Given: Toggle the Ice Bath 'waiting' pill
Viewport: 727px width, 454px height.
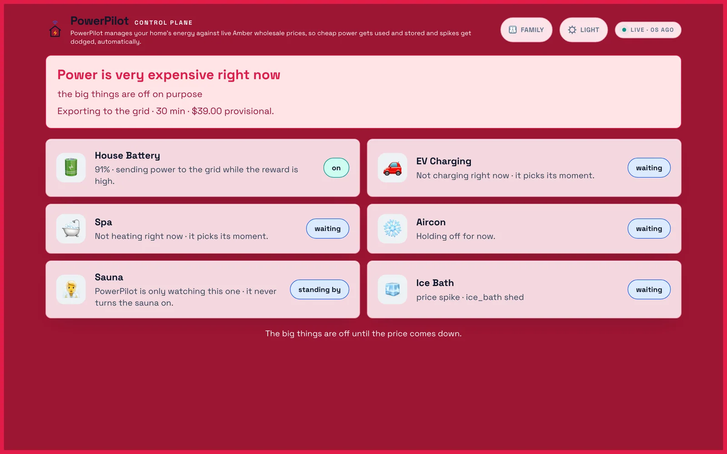Looking at the screenshot, I should pyautogui.click(x=649, y=289).
